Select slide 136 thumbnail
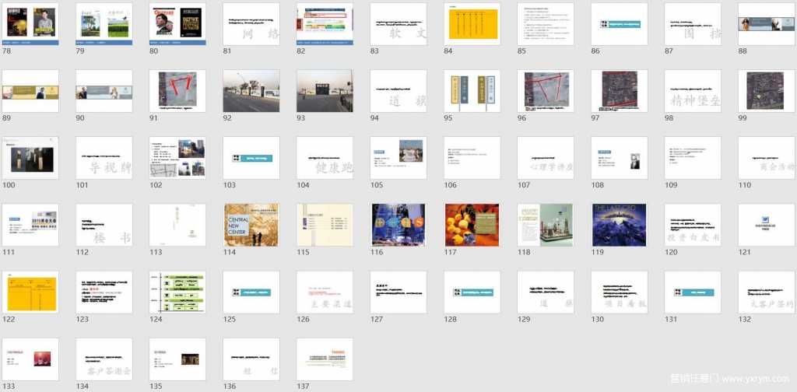The height and width of the screenshot is (392, 797). tap(251, 359)
